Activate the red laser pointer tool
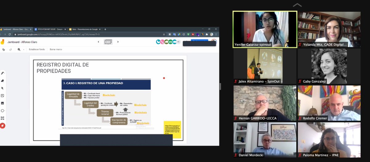370x162 pixels. (2, 126)
